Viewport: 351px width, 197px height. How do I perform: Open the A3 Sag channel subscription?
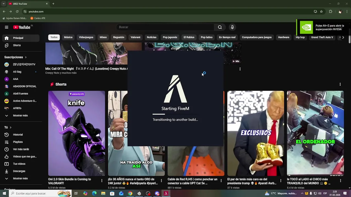click(21, 72)
